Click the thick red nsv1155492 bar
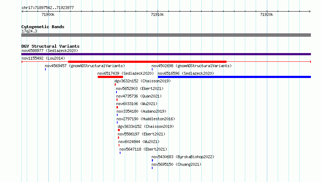 (x=147, y=62)
